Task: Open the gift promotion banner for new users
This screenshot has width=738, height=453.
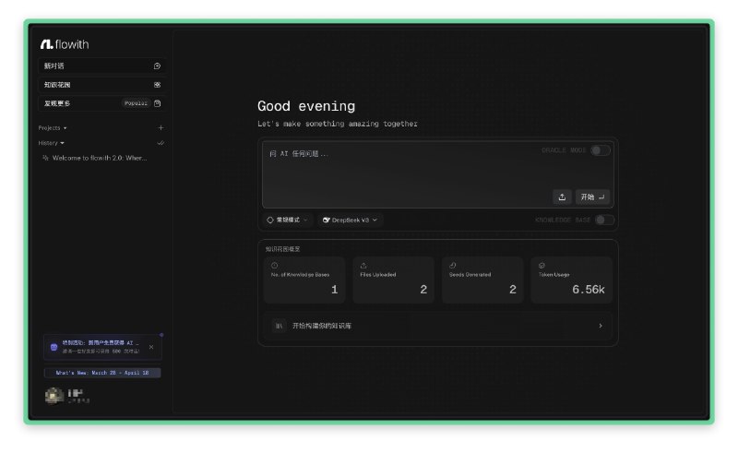Action: (102, 347)
